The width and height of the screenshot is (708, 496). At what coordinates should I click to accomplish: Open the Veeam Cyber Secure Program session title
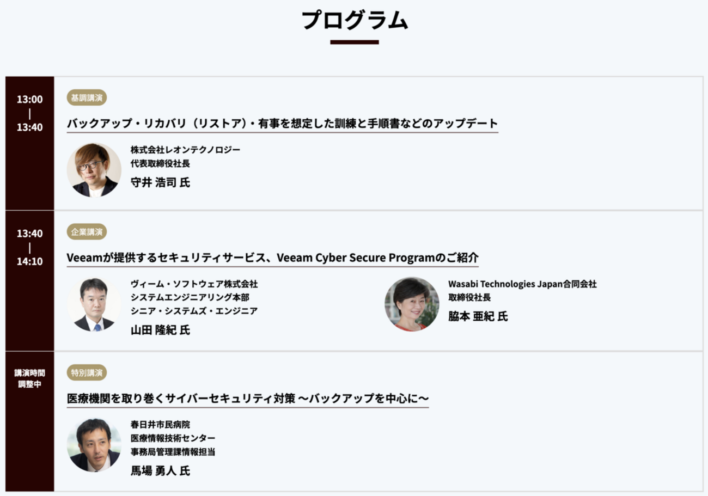point(272,258)
